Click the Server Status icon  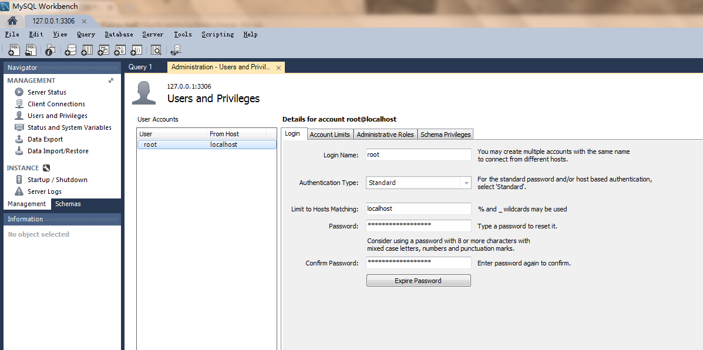(x=19, y=92)
